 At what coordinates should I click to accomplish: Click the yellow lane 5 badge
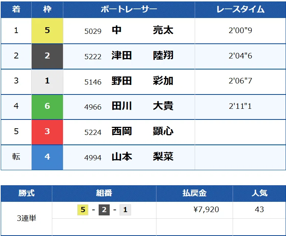click(x=47, y=31)
